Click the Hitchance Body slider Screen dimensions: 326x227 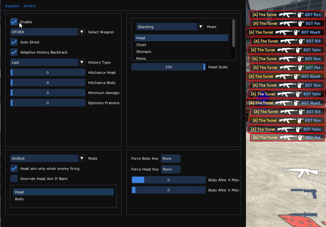click(x=48, y=83)
